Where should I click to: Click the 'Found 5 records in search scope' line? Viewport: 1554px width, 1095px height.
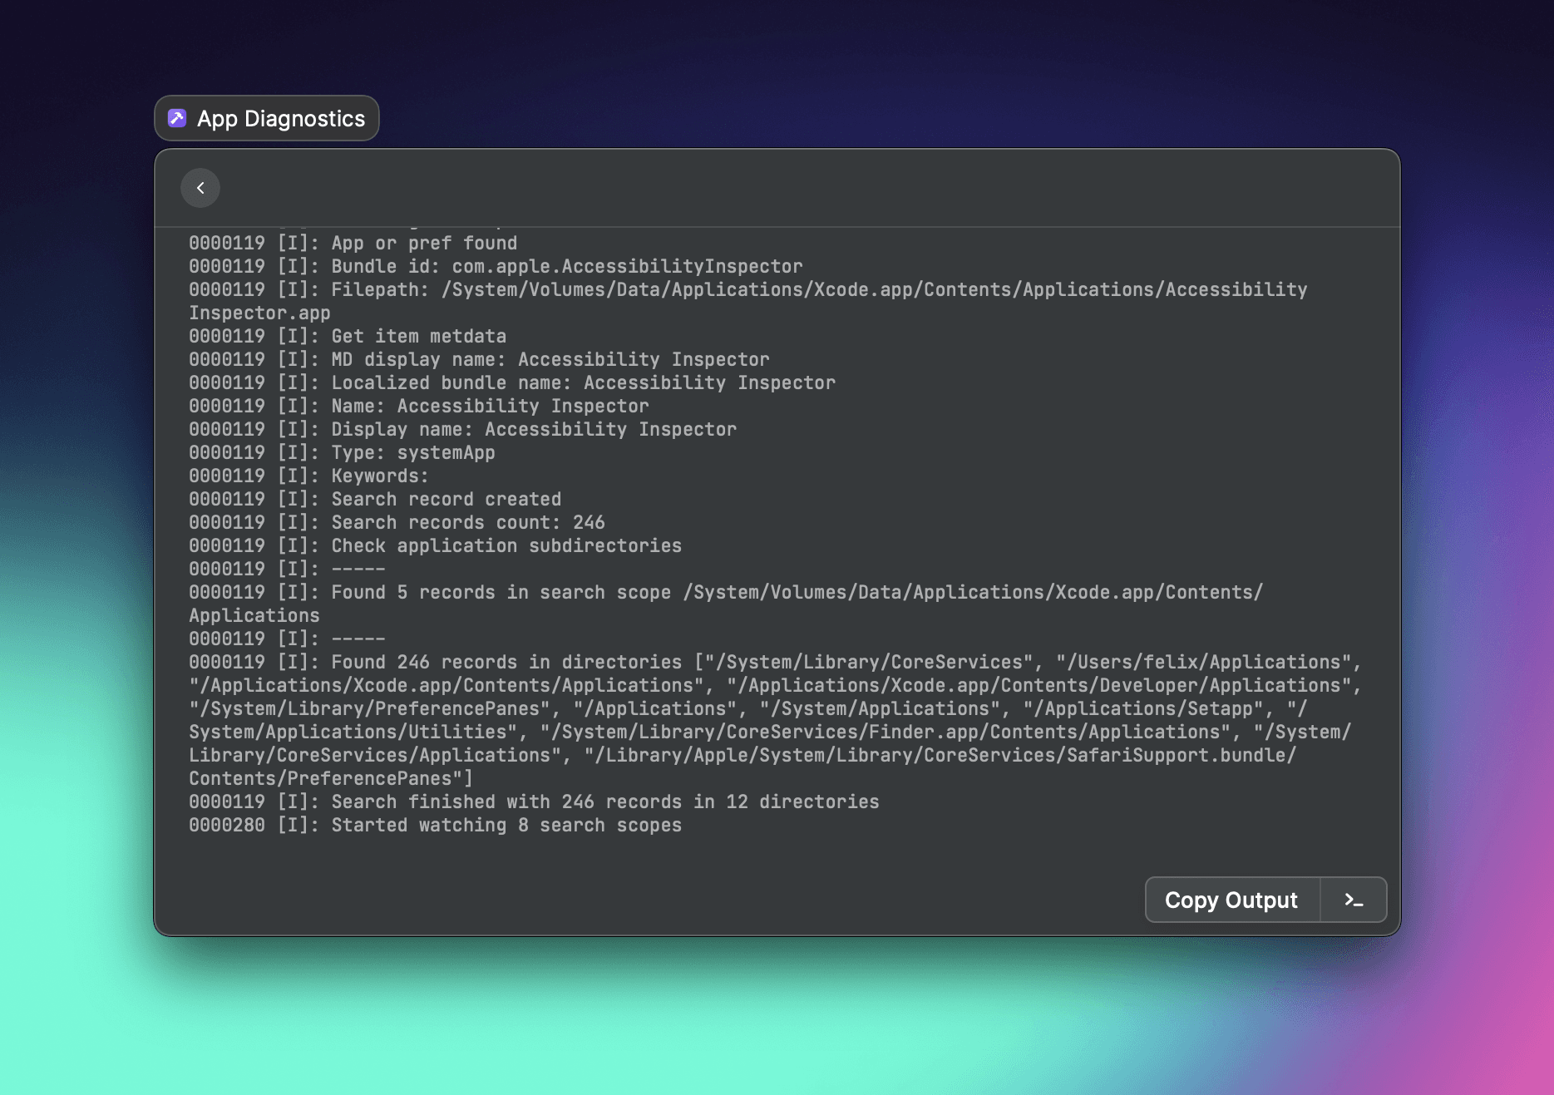[725, 592]
